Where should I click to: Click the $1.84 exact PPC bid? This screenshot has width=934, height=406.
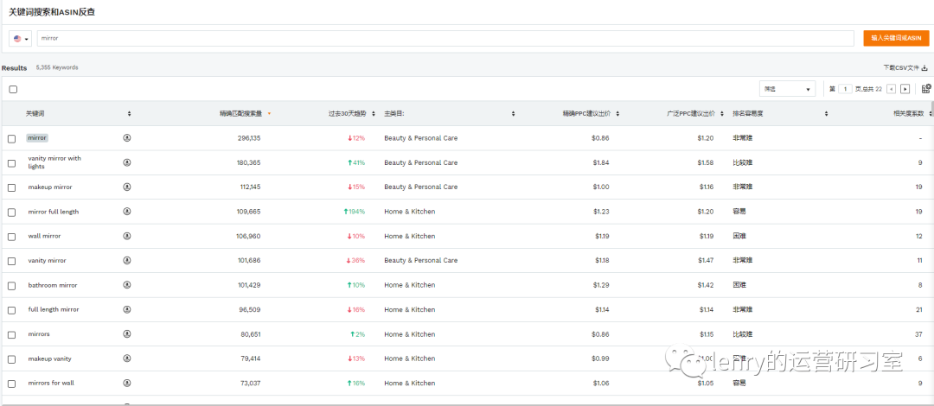(602, 162)
